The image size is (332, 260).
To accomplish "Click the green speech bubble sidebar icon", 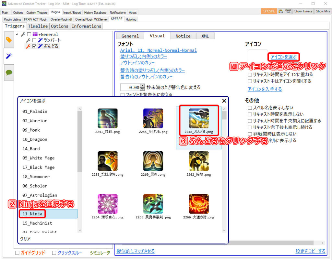I will (9, 73).
